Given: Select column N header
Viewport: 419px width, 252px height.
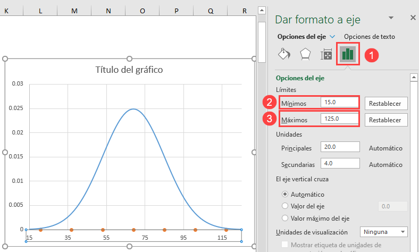Looking at the screenshot, I should pyautogui.click(x=108, y=11).
